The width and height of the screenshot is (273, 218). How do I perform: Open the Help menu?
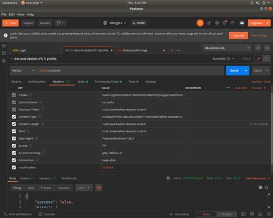tap(31, 14)
